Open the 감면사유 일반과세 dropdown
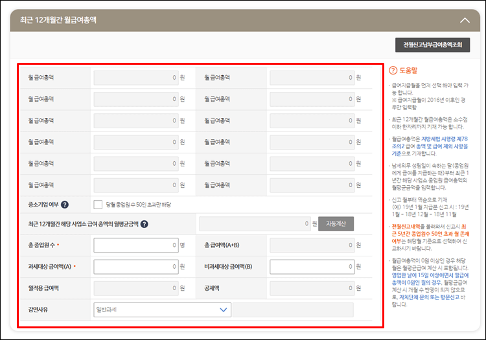 pyautogui.click(x=162, y=310)
